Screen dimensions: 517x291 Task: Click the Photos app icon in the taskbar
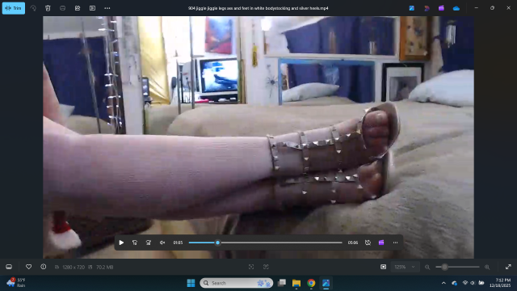click(326, 283)
